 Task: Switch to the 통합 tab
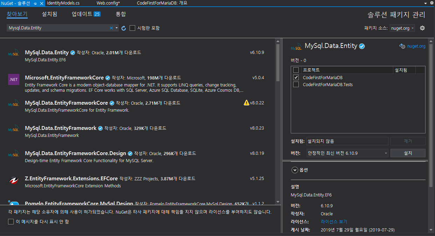121,14
